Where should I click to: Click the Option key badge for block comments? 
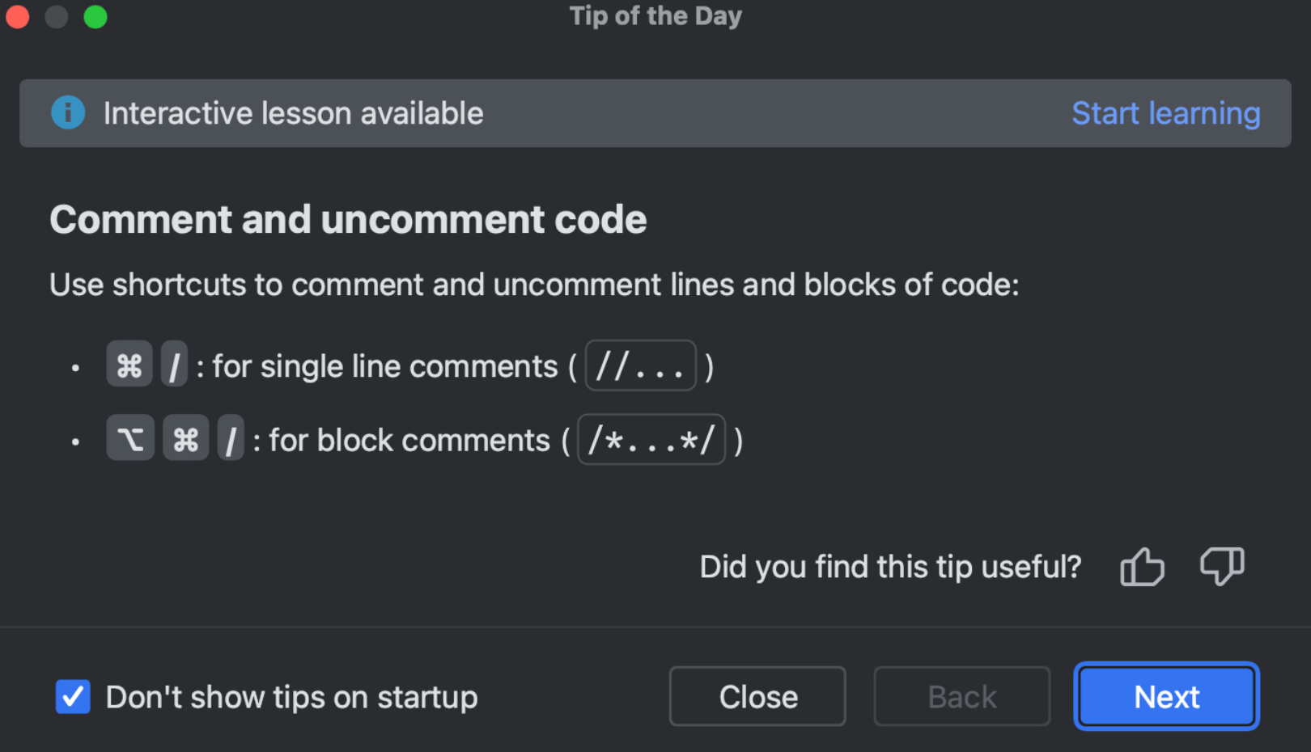coord(129,439)
